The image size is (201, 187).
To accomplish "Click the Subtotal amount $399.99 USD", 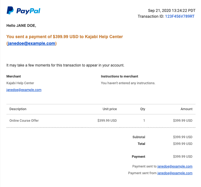I will [x=183, y=137].
